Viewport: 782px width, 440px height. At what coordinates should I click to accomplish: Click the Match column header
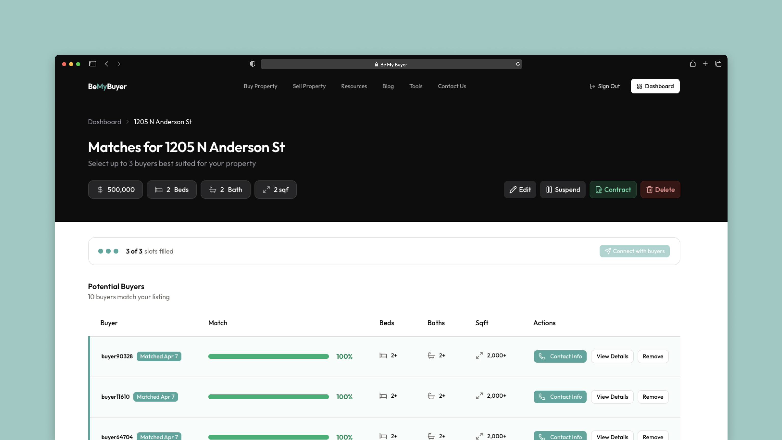click(x=217, y=323)
